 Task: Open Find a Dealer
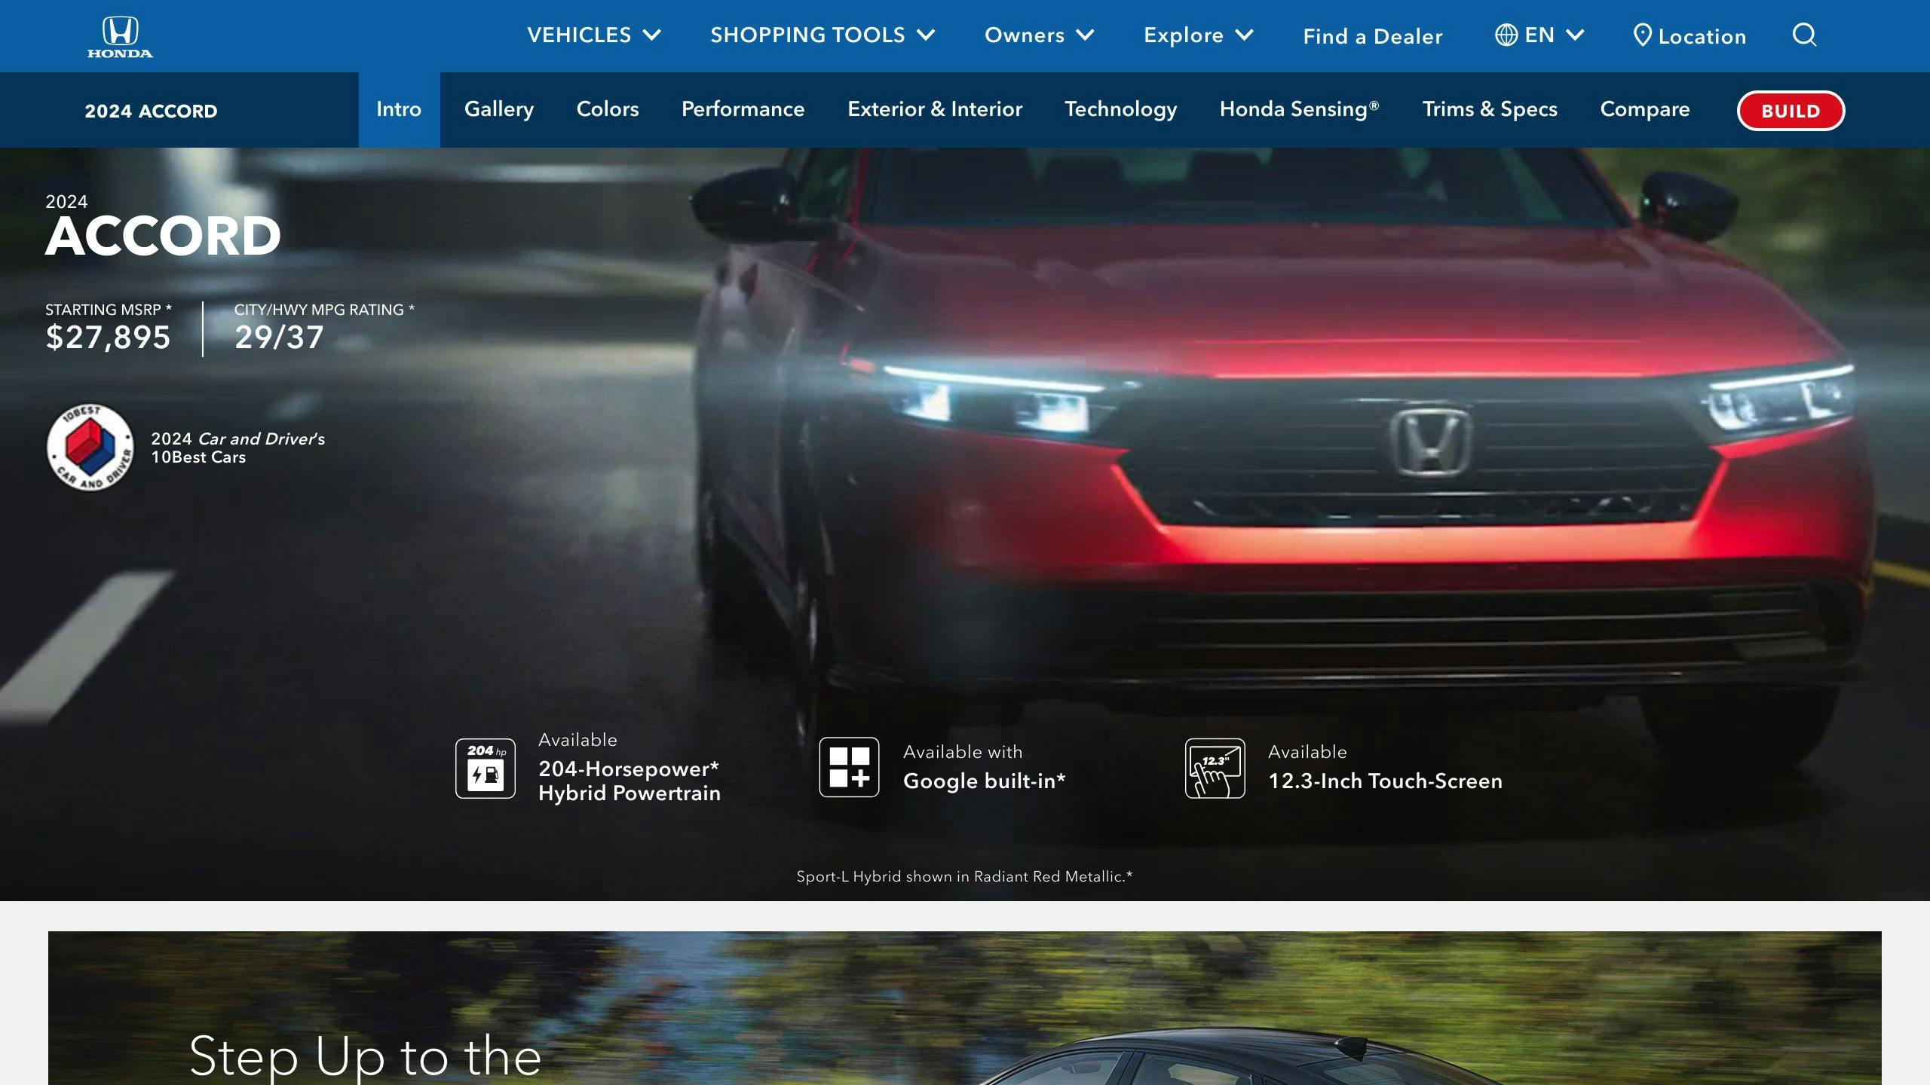(1372, 36)
